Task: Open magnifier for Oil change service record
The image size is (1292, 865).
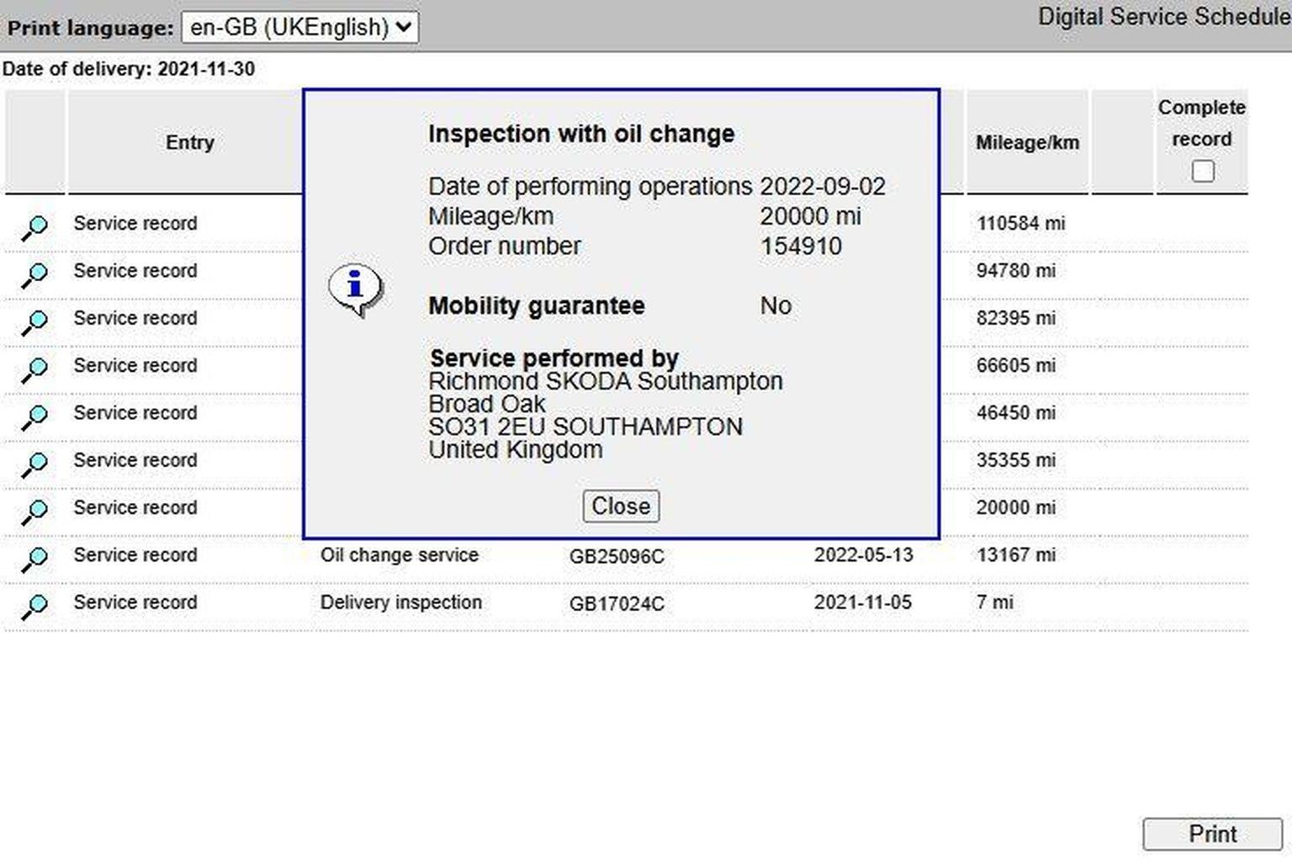Action: point(34,558)
